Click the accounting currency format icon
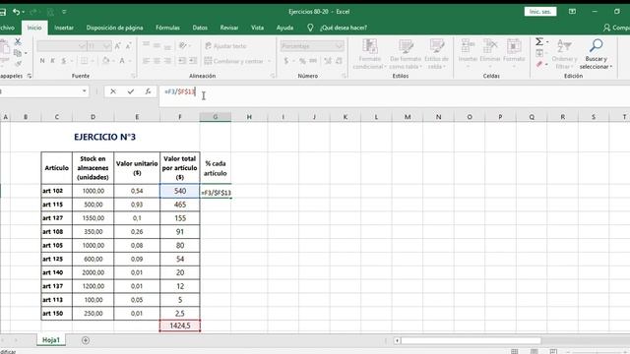 [x=286, y=61]
